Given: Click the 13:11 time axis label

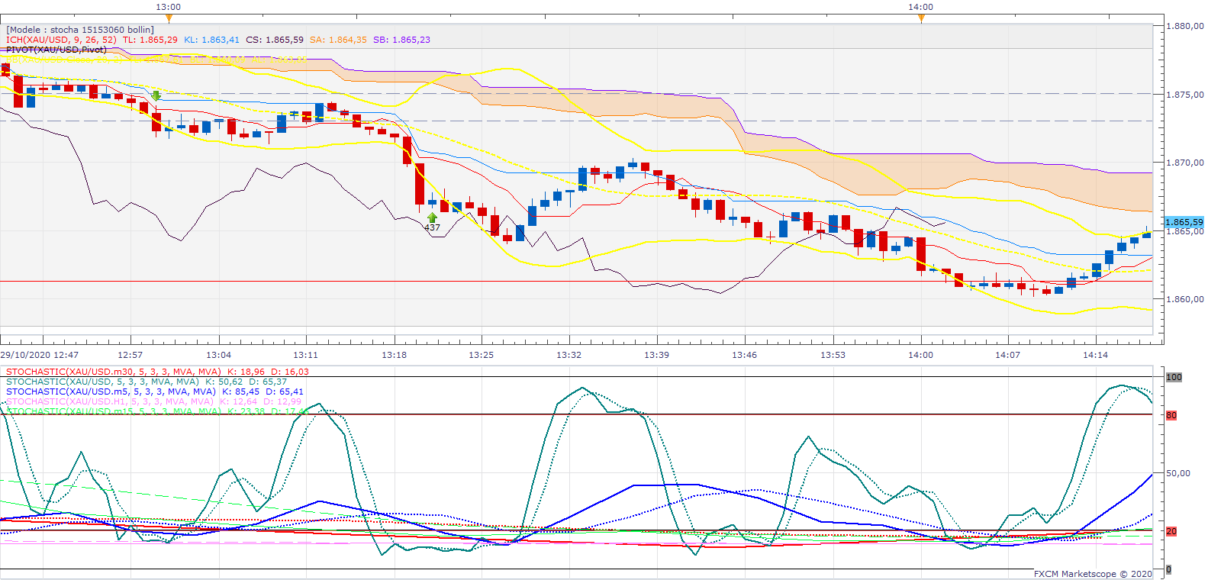Looking at the screenshot, I should 306,355.
